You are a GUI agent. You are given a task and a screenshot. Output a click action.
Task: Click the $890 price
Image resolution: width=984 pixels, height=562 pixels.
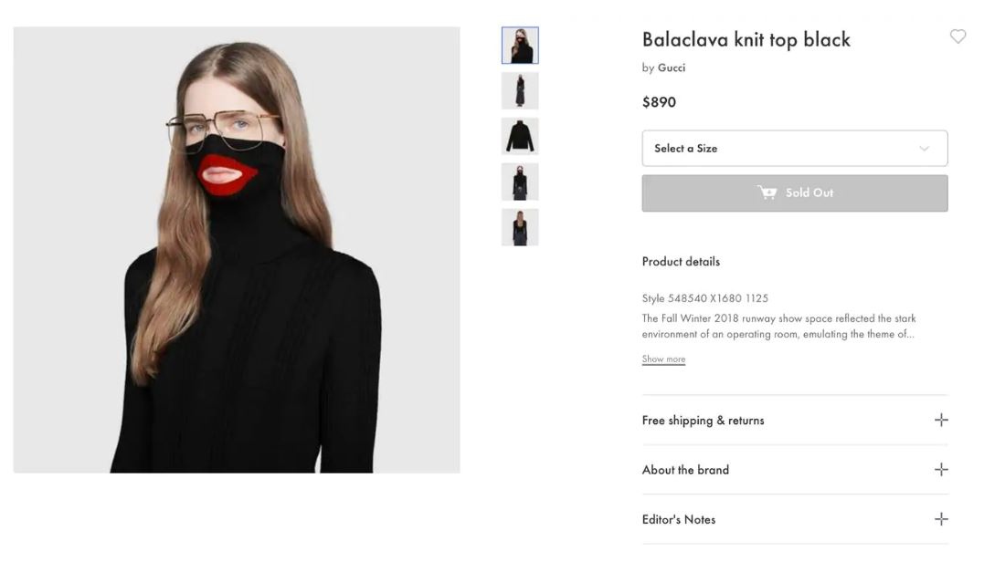point(659,102)
